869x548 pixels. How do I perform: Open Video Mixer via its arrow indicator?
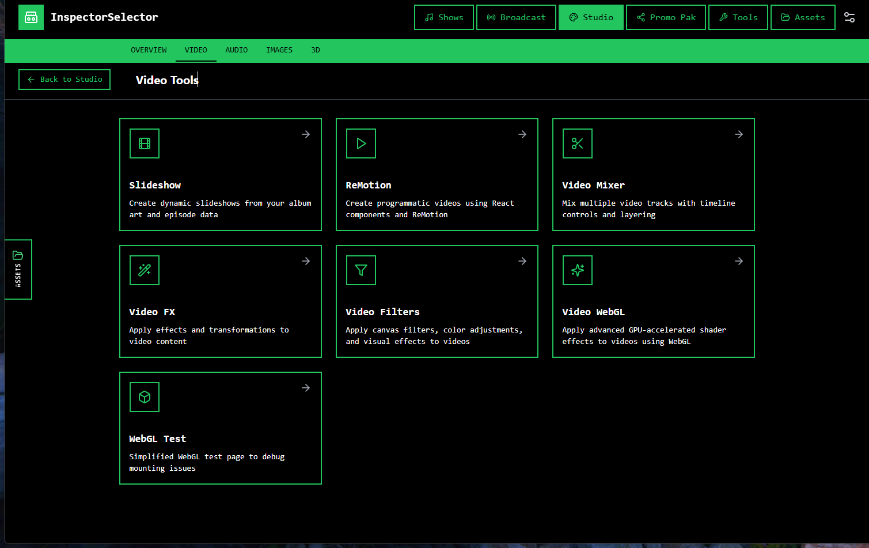(x=739, y=134)
